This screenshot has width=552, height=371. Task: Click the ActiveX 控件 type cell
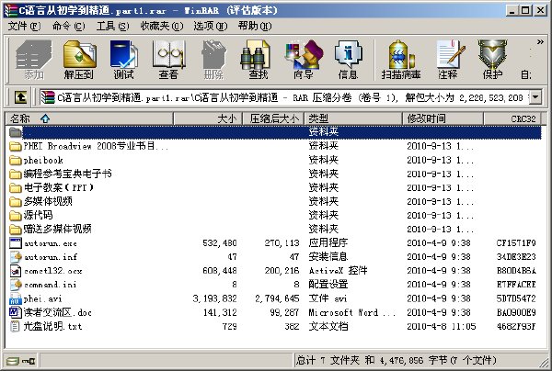click(x=338, y=271)
